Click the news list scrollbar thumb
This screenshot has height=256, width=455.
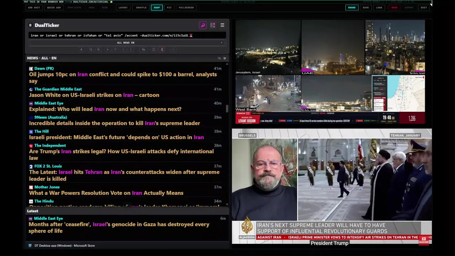227,109
